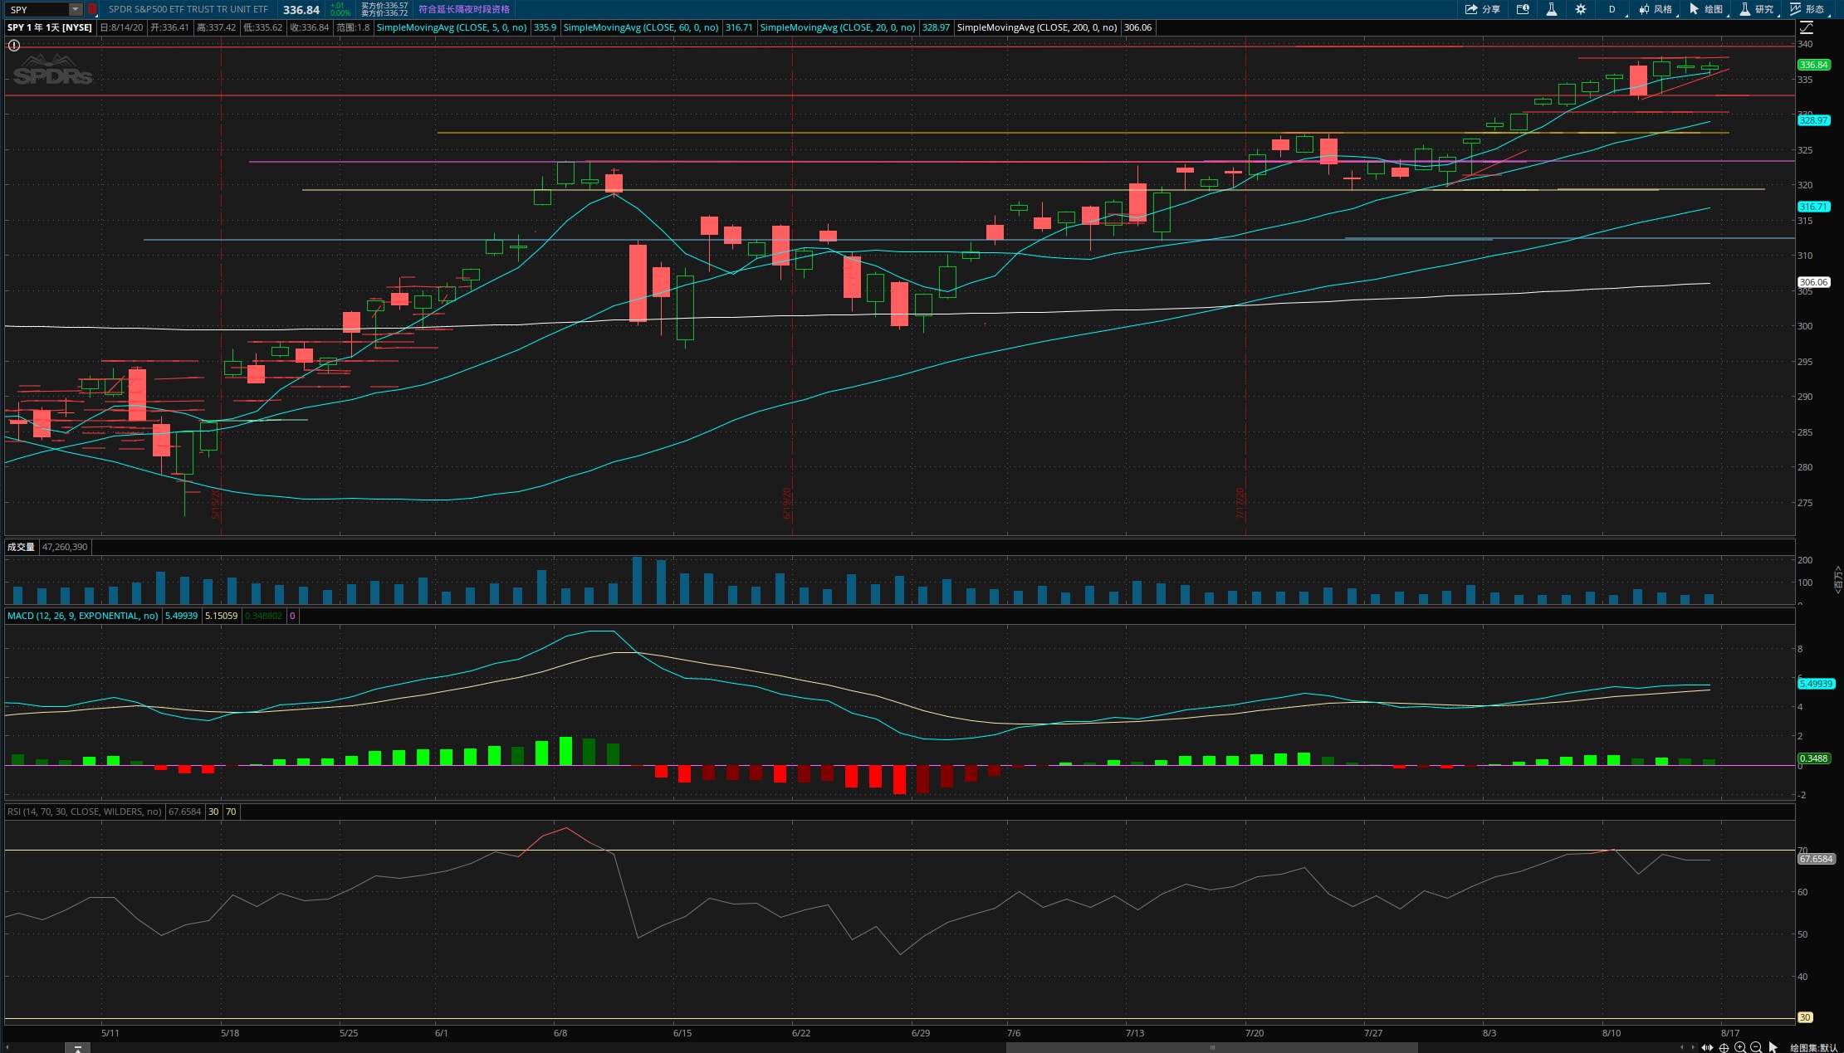Click the 5.49939 MACD value bubble on the axis
Viewport: 1844px width, 1053px height.
tap(1815, 684)
